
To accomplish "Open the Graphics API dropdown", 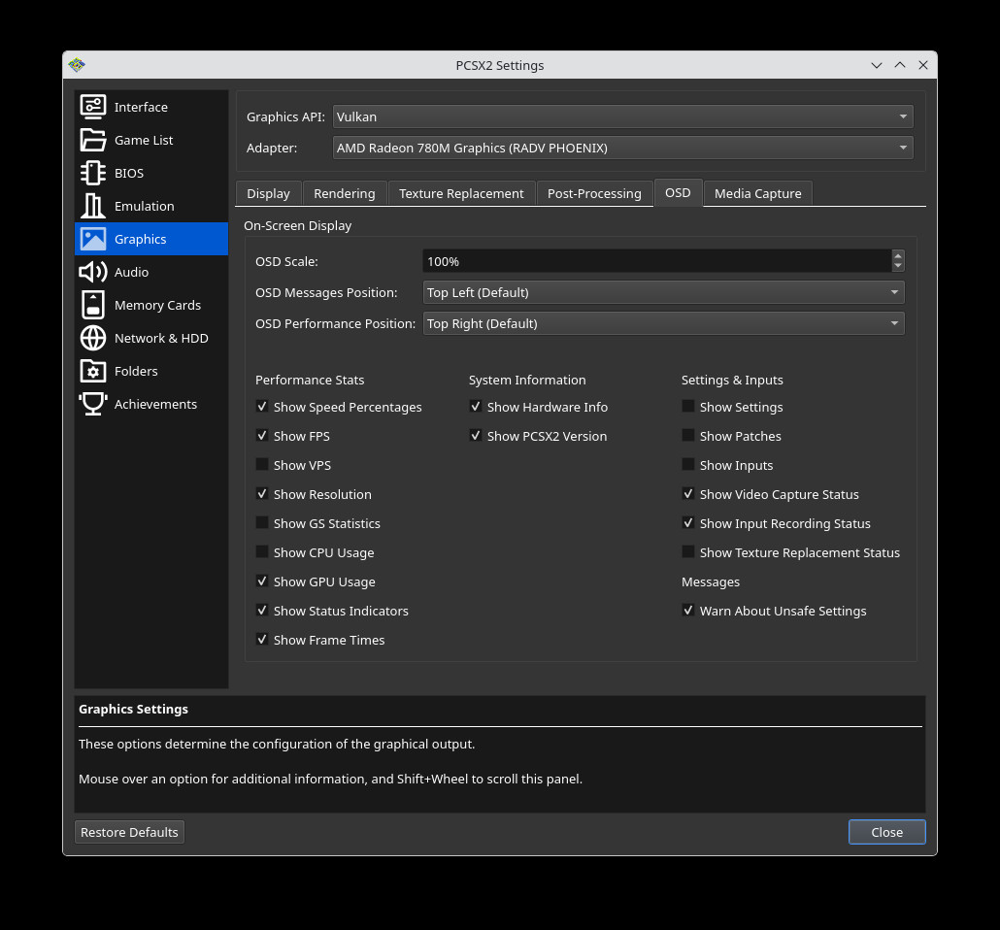I will 622,116.
